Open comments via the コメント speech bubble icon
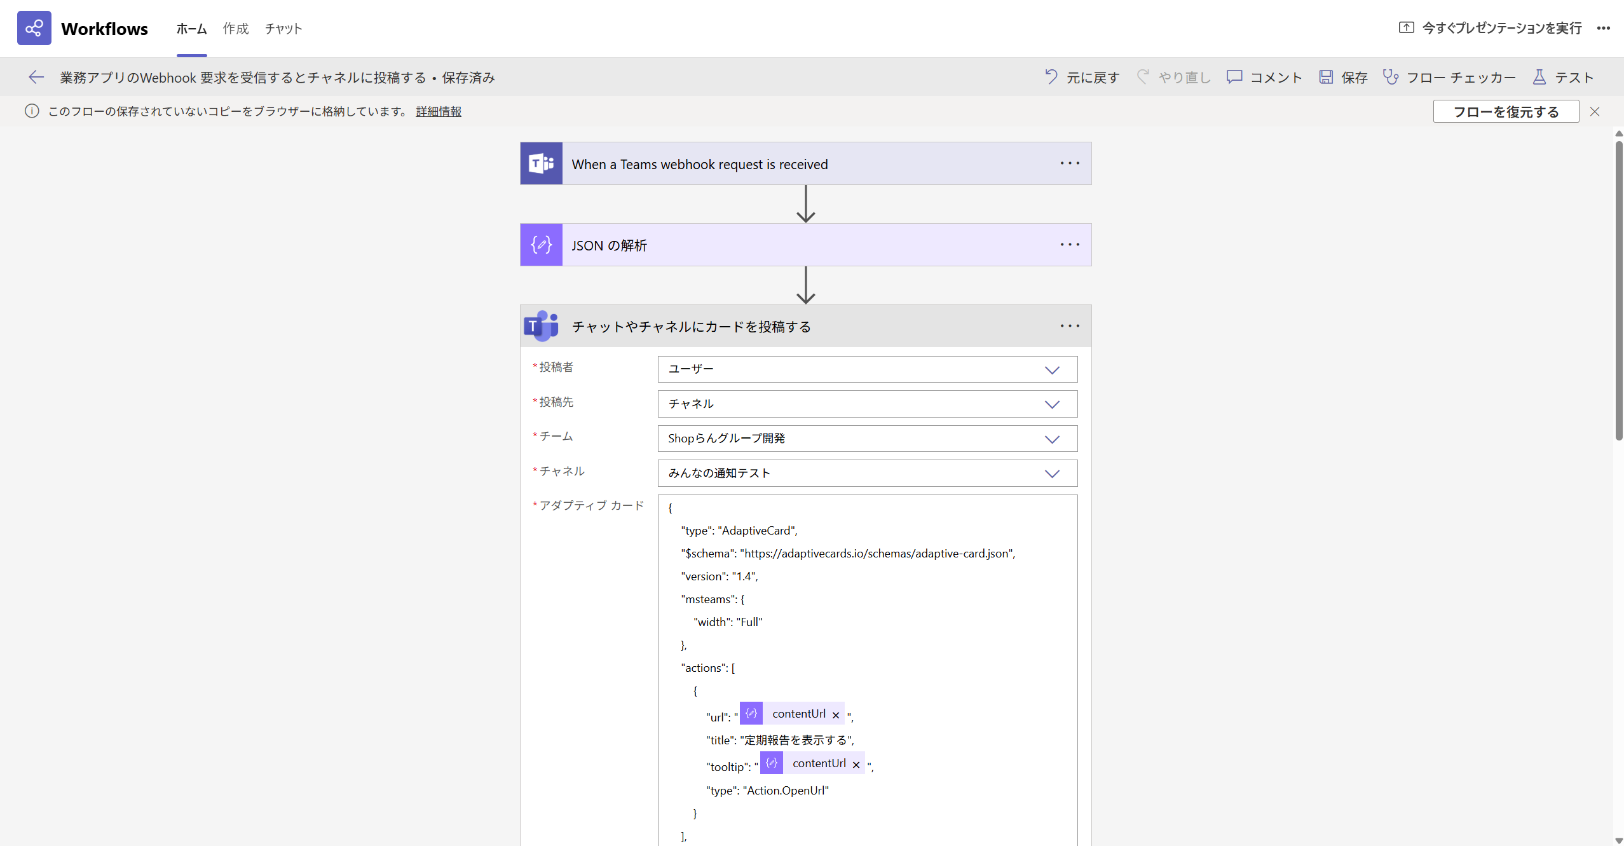This screenshot has width=1624, height=846. 1234,77
